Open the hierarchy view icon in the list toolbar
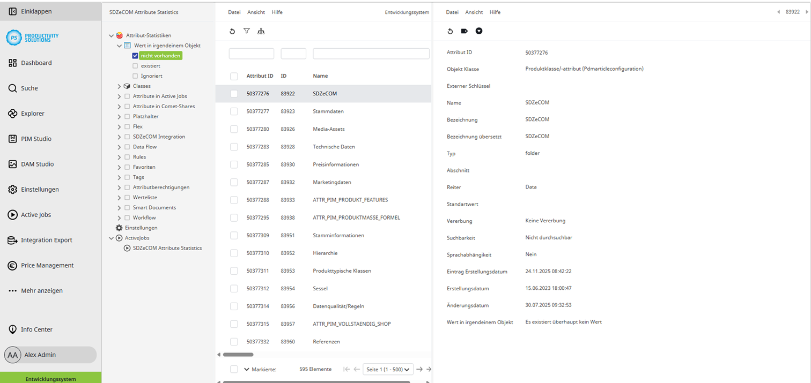 261,31
